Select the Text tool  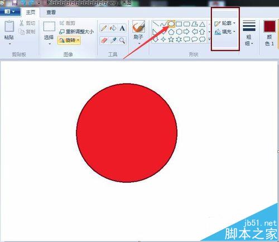pos(122,28)
